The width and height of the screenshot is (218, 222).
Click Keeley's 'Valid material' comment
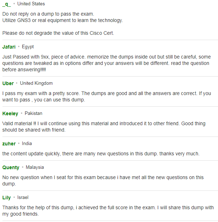click(x=104, y=127)
